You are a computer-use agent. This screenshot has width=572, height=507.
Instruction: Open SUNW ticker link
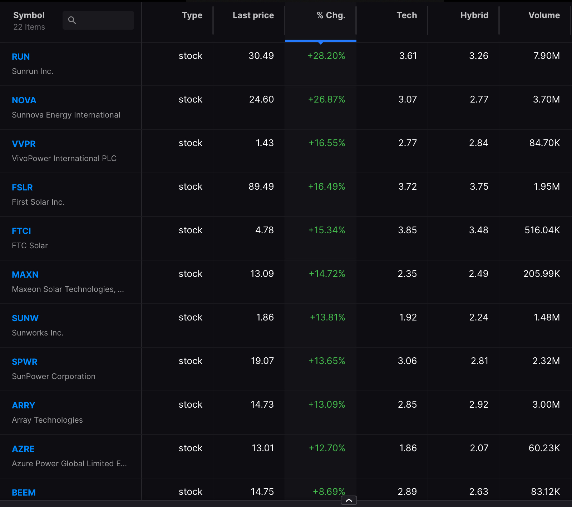[x=25, y=318]
